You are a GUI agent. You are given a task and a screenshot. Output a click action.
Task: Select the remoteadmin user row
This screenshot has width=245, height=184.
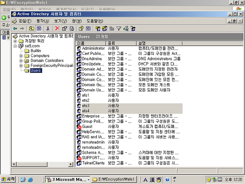tap(129, 142)
